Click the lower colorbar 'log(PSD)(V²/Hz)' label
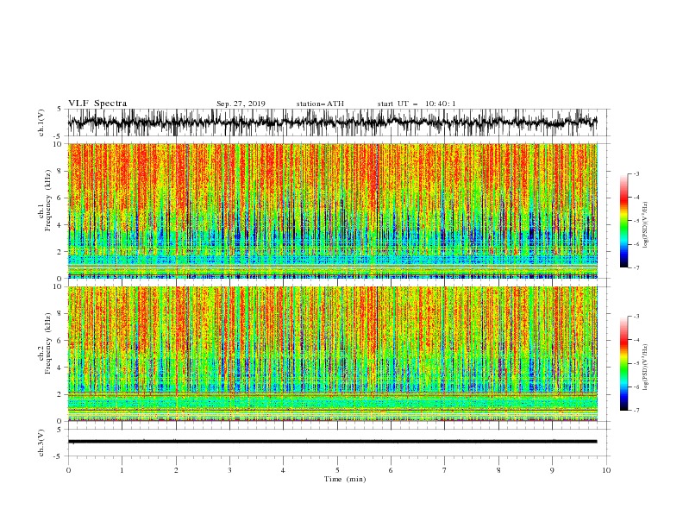Viewport: 683px width, 528px height. pos(645,368)
